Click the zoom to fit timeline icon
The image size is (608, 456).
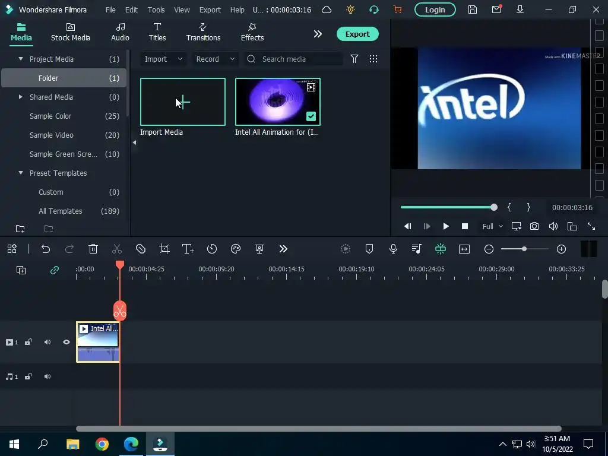pos(464,249)
